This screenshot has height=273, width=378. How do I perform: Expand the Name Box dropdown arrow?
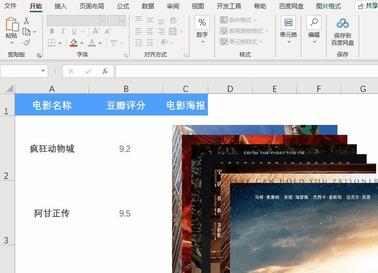[x=43, y=71]
